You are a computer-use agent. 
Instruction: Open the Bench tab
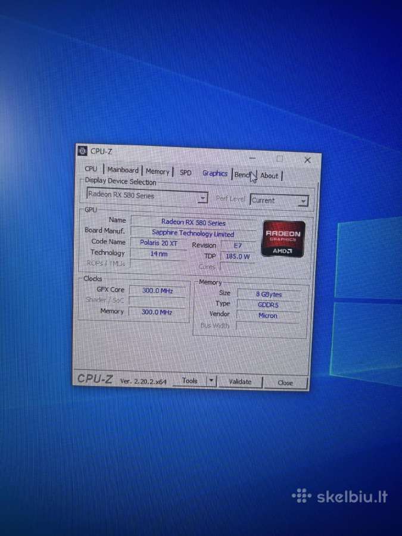point(244,174)
